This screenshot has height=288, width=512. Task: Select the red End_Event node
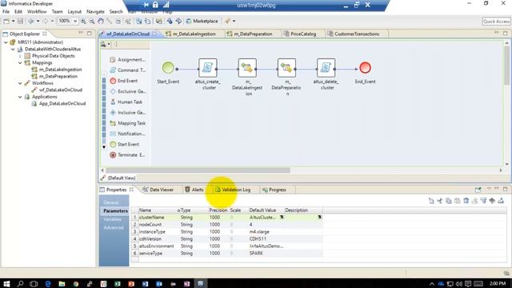(x=365, y=68)
